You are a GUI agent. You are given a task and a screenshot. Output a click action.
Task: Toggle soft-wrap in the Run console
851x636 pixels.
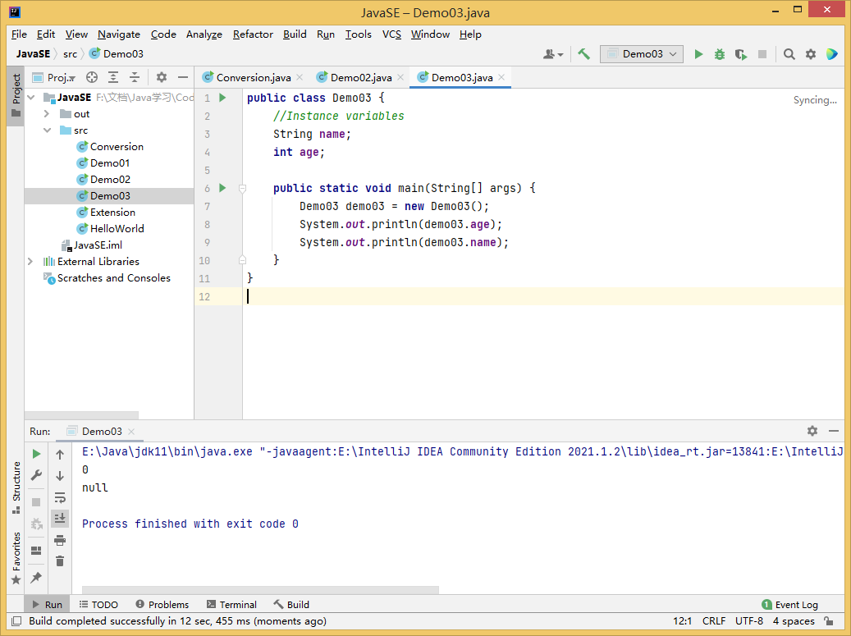[60, 497]
